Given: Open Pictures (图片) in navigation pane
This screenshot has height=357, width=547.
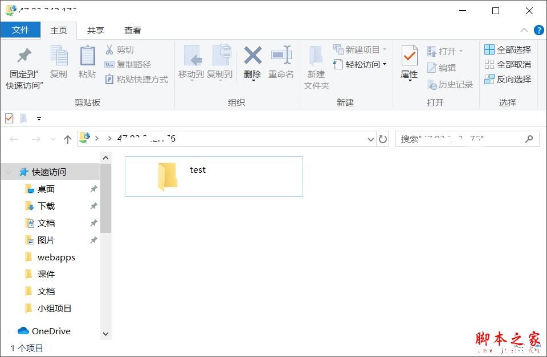Looking at the screenshot, I should point(46,240).
